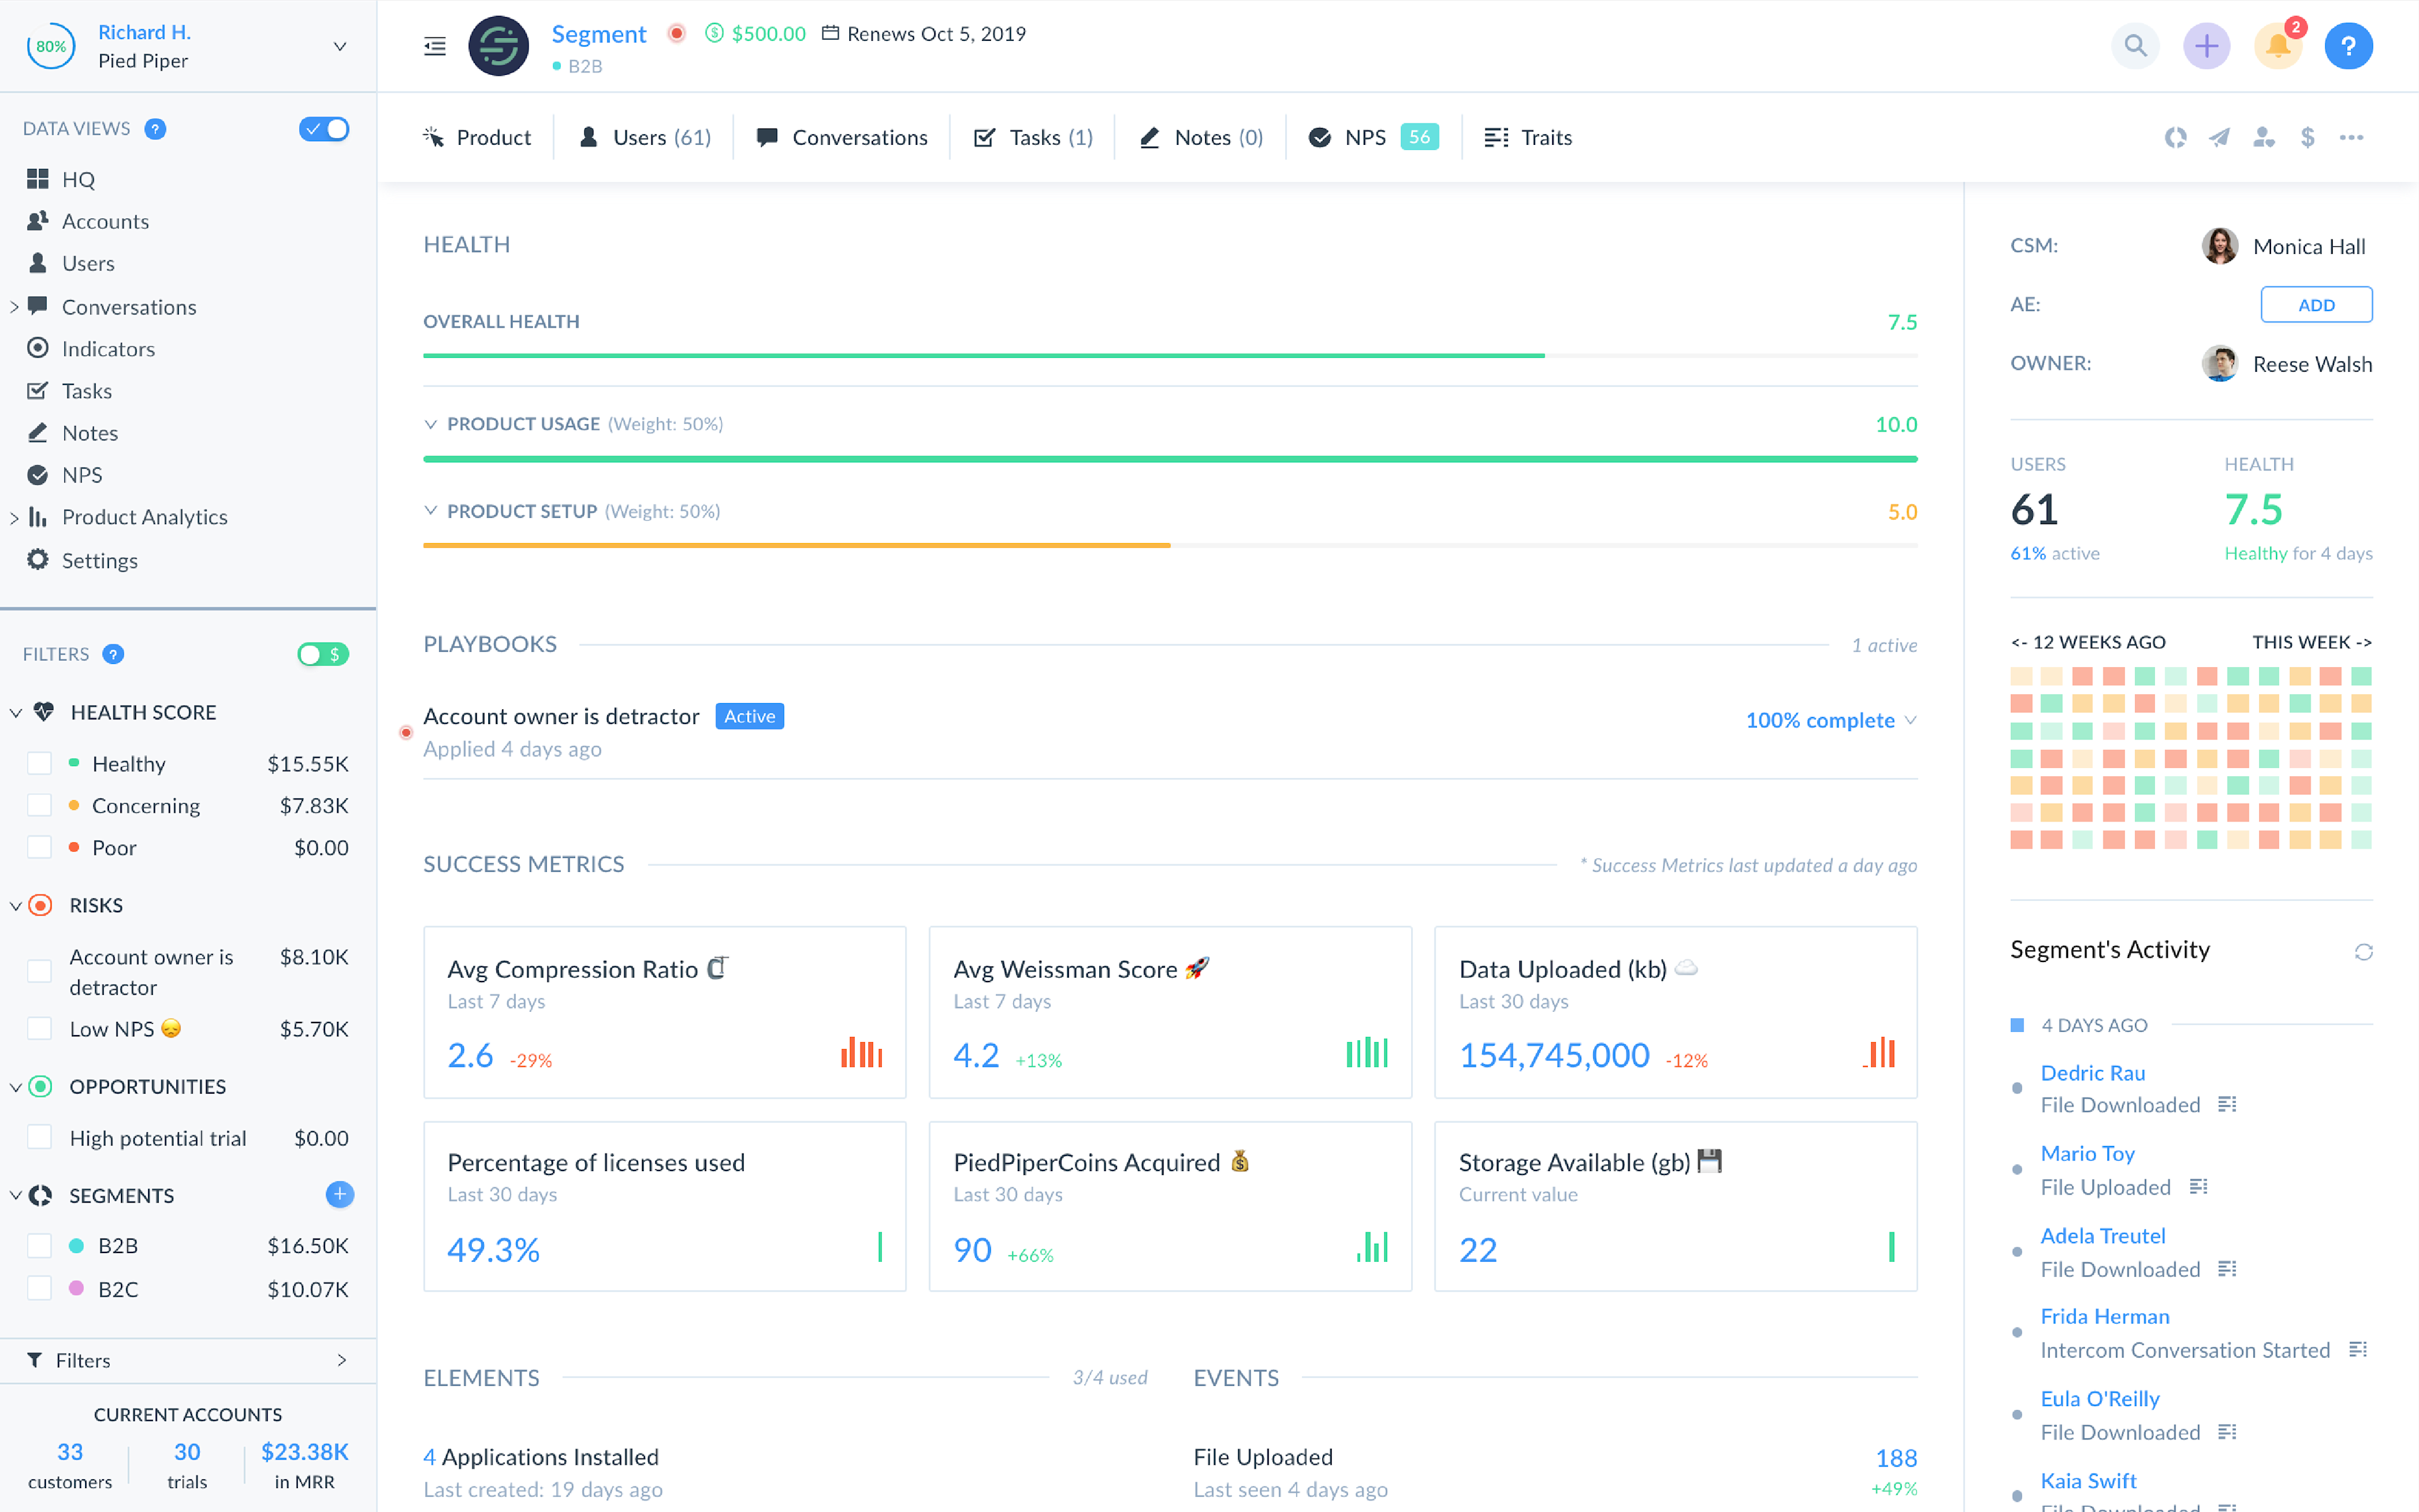This screenshot has width=2419, height=1512.
Task: Click the blue help question icon
Action: (2348, 46)
